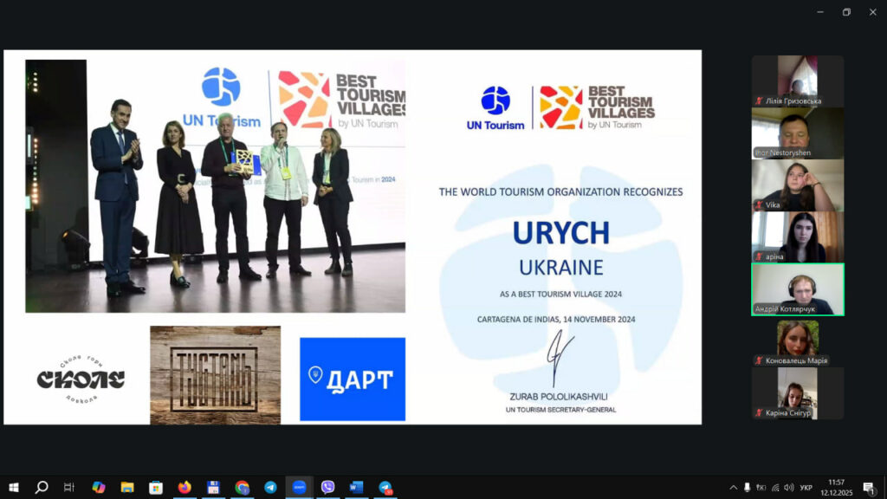
Task: Open Viber from the taskbar
Action: click(327, 487)
